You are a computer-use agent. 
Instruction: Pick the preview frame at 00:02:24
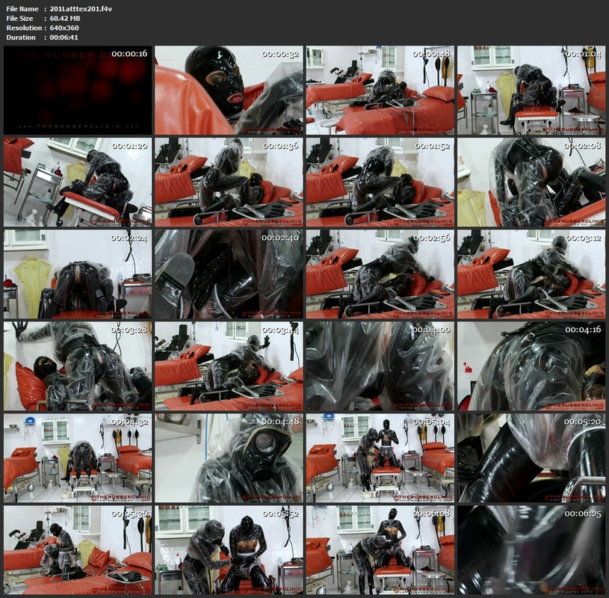pos(78,274)
